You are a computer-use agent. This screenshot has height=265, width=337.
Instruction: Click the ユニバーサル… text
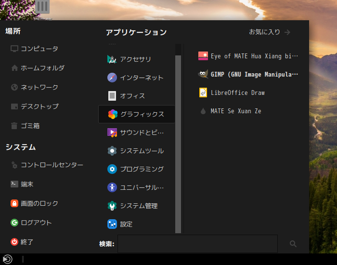142,187
